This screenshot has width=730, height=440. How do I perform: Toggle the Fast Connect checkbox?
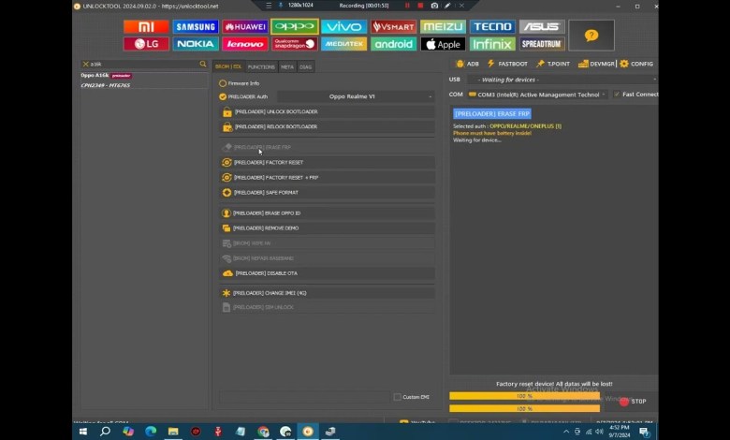pyautogui.click(x=617, y=94)
